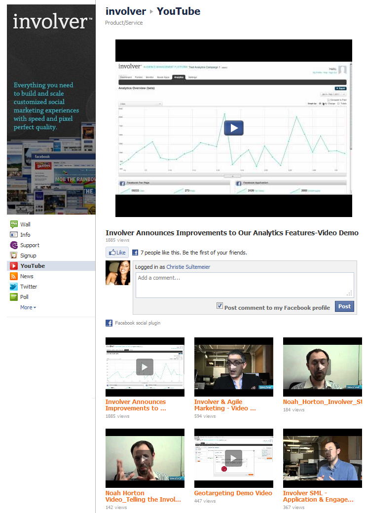Click the involver cover banner image
Viewport: 366px width, 513px height.
point(51,110)
